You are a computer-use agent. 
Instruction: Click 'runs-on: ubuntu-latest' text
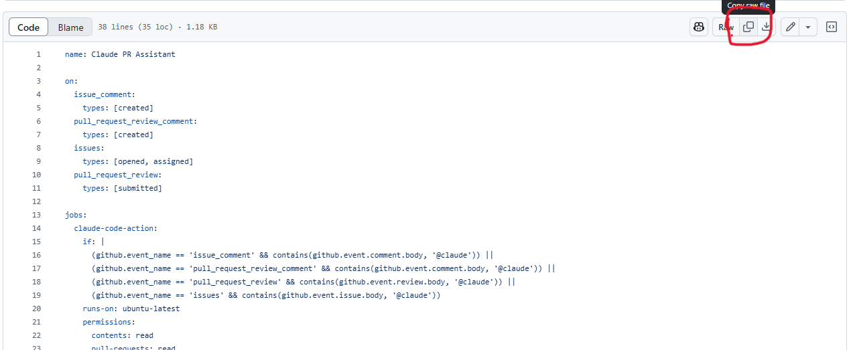(131, 309)
